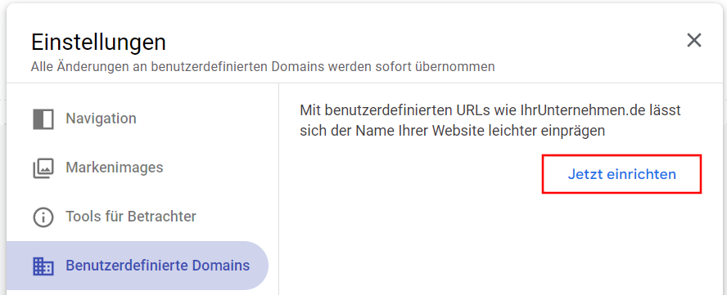Click the Navigation layout icon
This screenshot has height=295, width=727.
43,119
